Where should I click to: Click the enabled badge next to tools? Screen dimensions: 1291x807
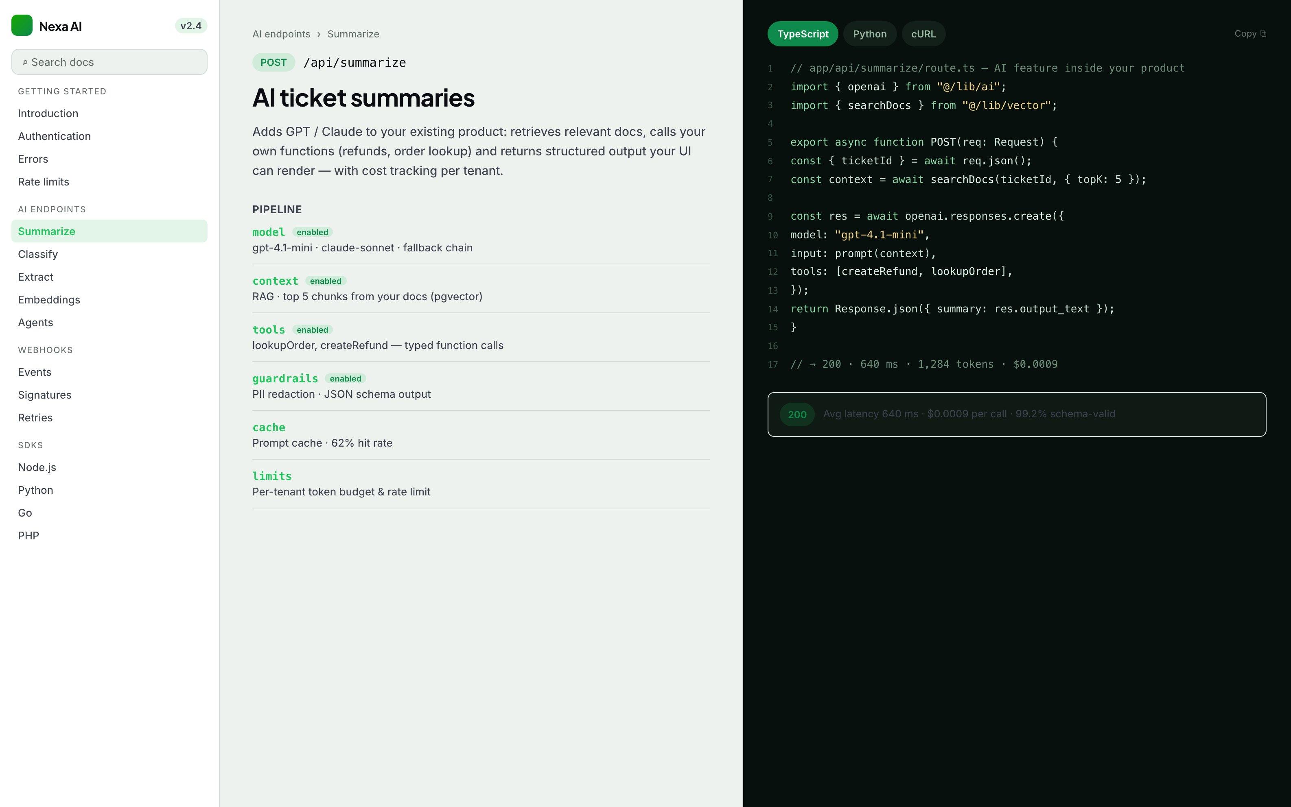tap(312, 330)
